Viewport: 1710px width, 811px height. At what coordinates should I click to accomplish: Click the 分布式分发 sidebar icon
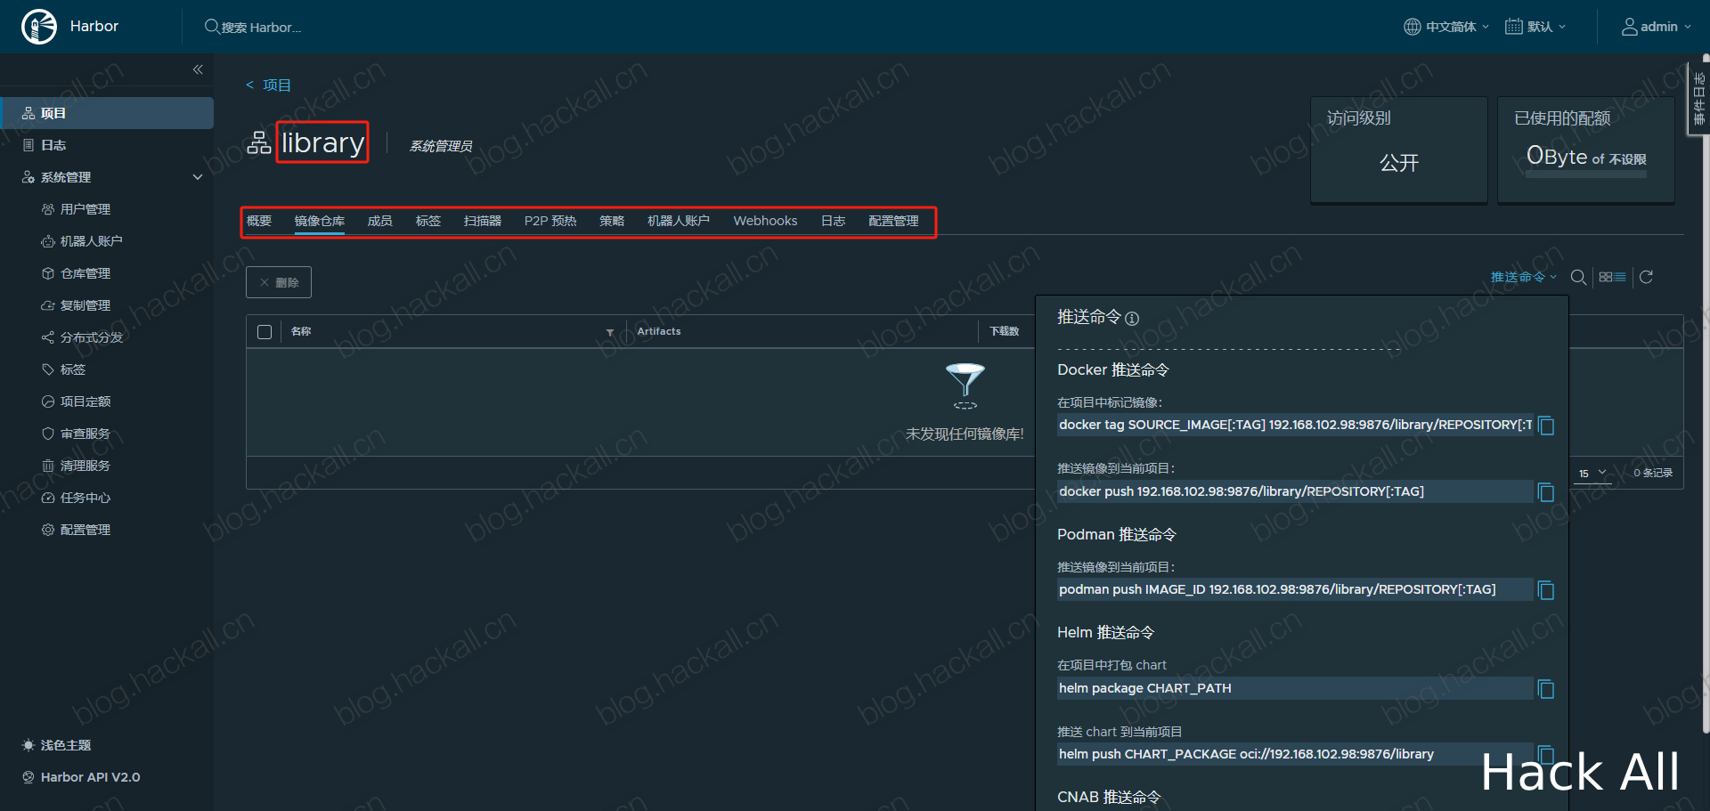[48, 337]
